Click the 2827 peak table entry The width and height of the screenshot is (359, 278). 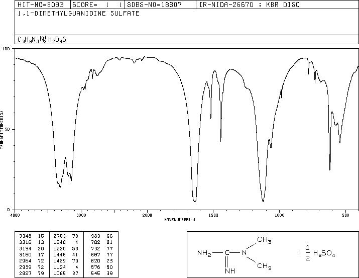(32, 273)
